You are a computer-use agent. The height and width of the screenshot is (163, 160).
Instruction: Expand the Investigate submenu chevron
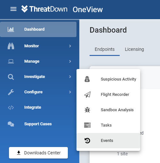click(x=70, y=77)
